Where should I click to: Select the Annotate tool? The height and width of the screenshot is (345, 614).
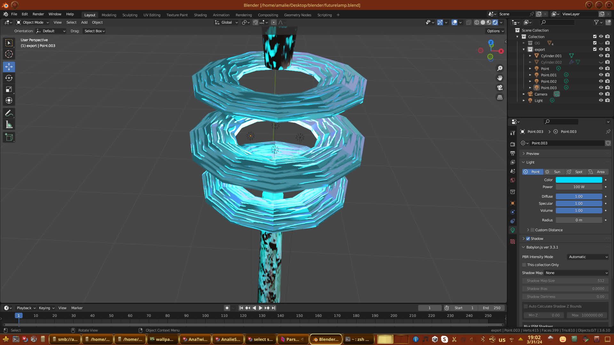9,113
